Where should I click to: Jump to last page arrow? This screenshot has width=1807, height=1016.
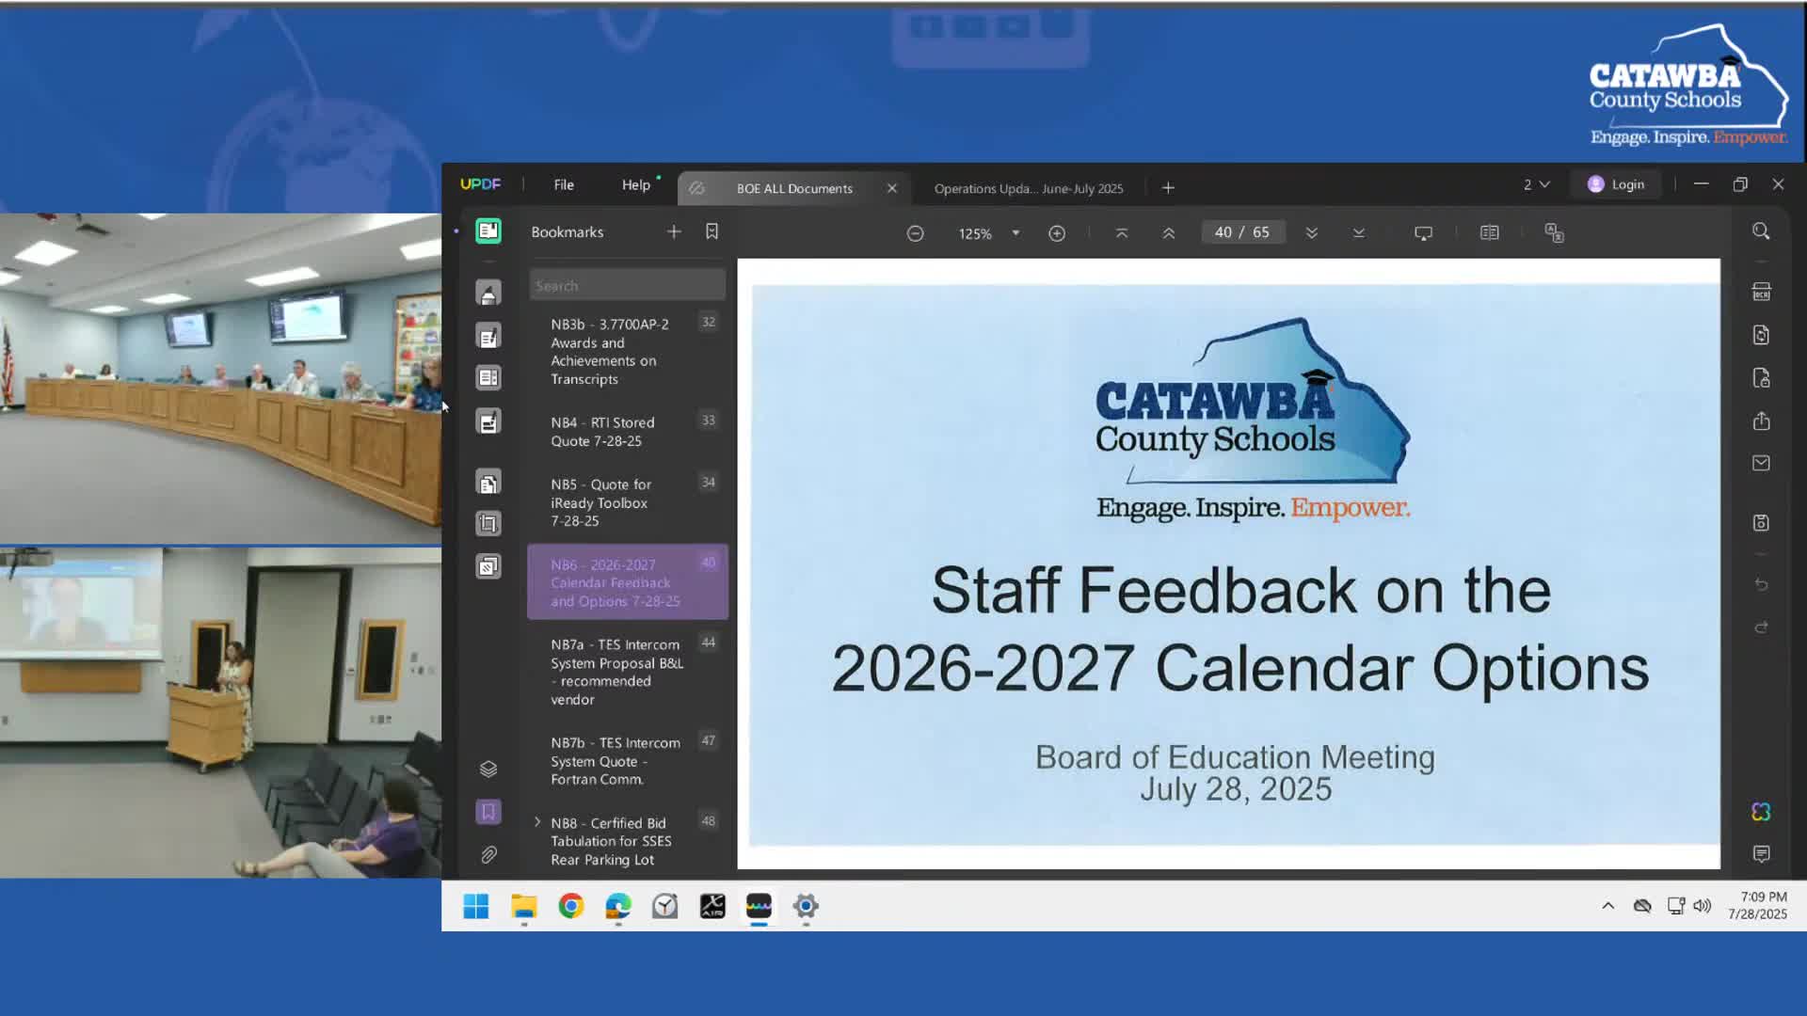1359,233
